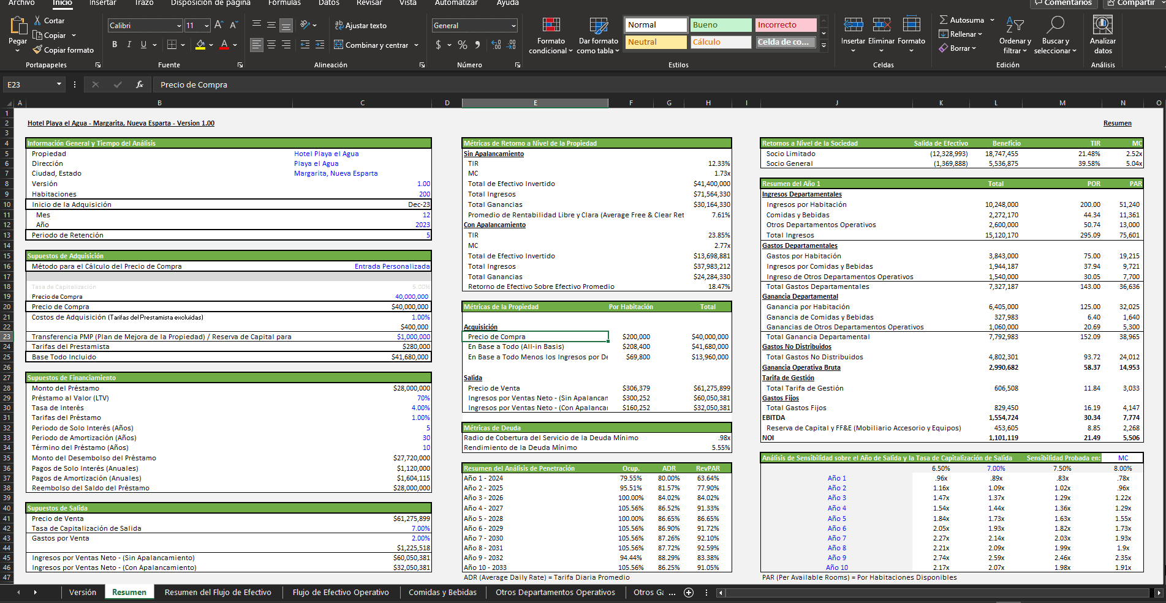1166x603 pixels.
Task: Open Combinar y centrar dropdown arrow
Action: (417, 45)
